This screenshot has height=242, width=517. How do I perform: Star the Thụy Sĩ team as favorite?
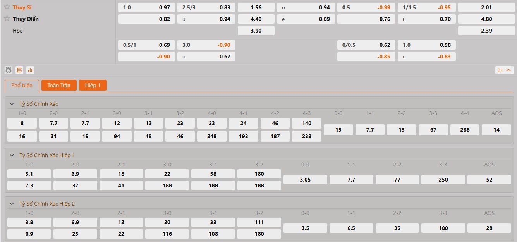pyautogui.click(x=7, y=7)
